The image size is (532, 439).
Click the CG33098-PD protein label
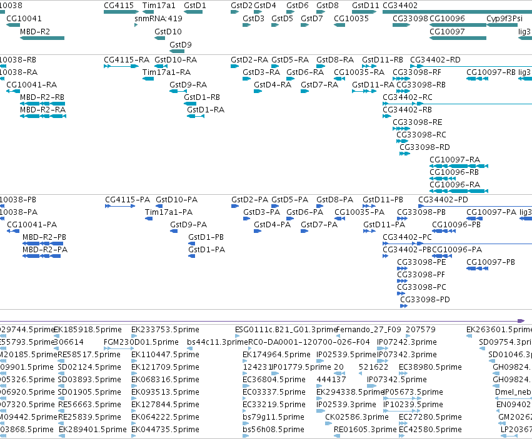click(424, 300)
